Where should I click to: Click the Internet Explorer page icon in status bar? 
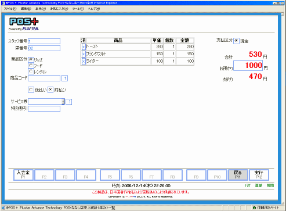[3, 208]
